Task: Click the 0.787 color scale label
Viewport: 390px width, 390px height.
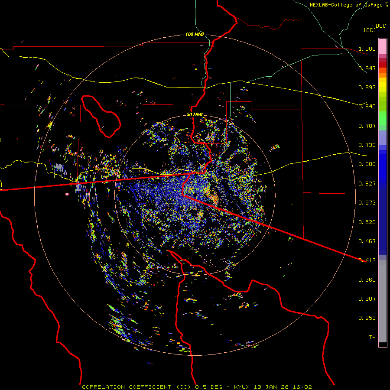Action: (x=367, y=126)
